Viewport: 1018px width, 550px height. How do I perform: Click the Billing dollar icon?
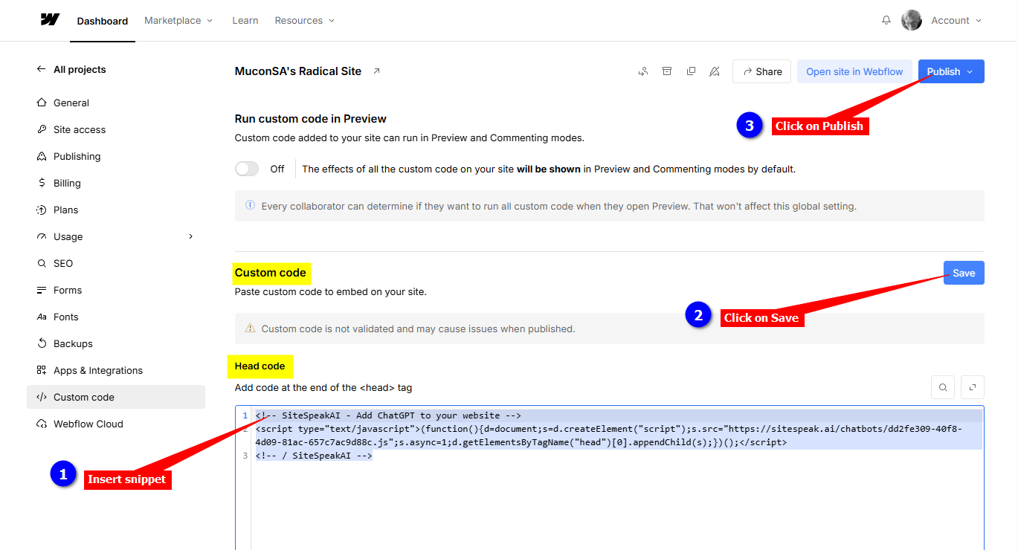[x=42, y=183]
